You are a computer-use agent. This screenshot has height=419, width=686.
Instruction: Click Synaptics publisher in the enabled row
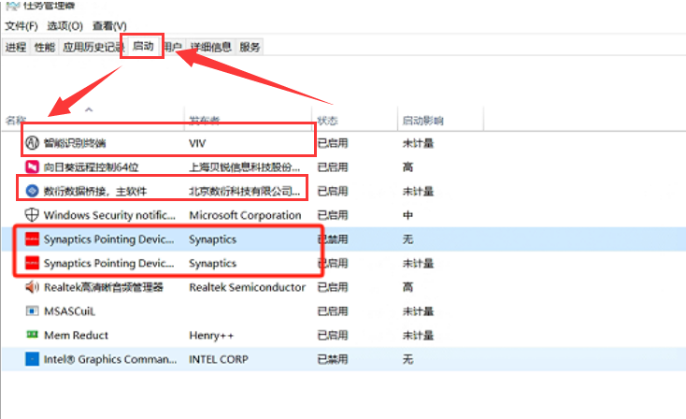coord(213,263)
